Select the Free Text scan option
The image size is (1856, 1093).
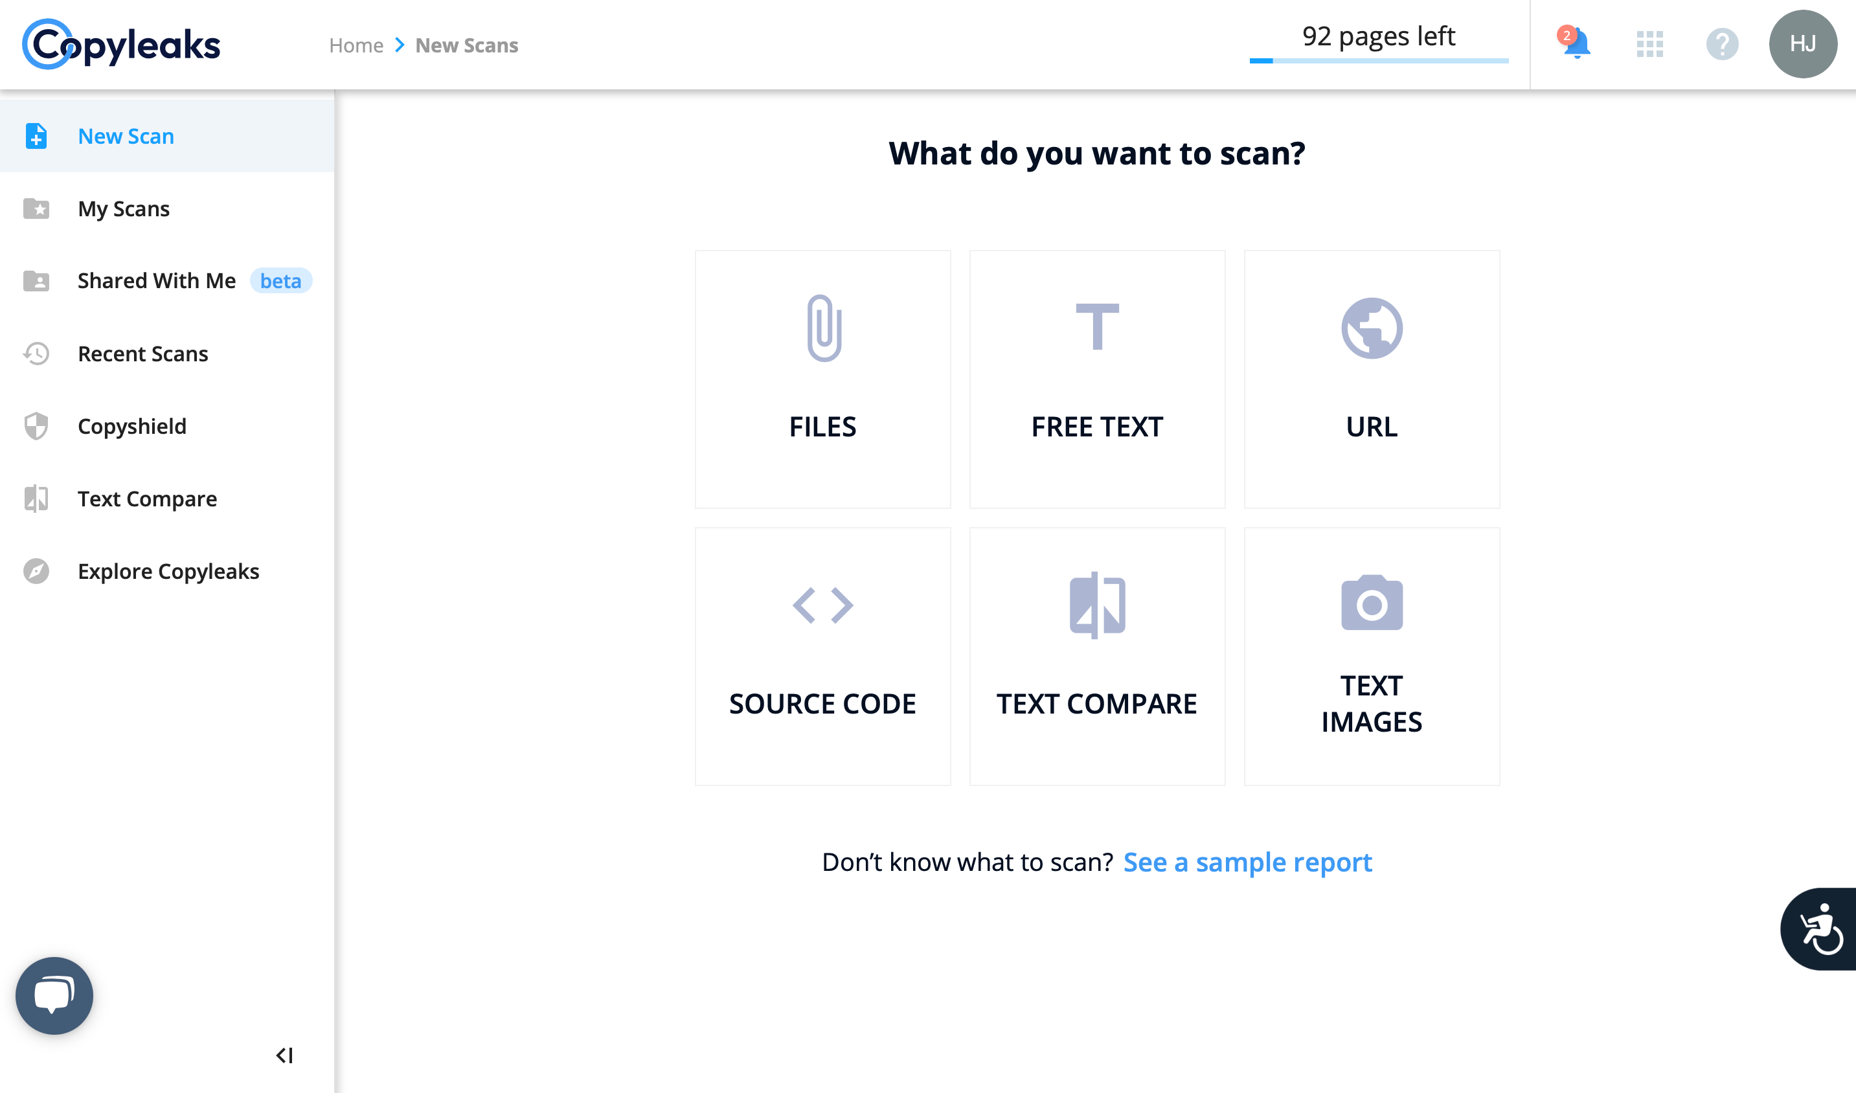[1098, 379]
